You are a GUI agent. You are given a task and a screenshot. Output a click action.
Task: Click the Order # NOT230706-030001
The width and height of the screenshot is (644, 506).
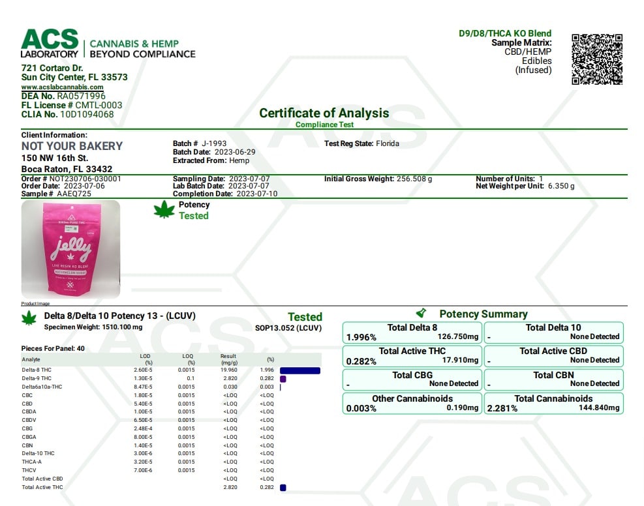point(71,179)
